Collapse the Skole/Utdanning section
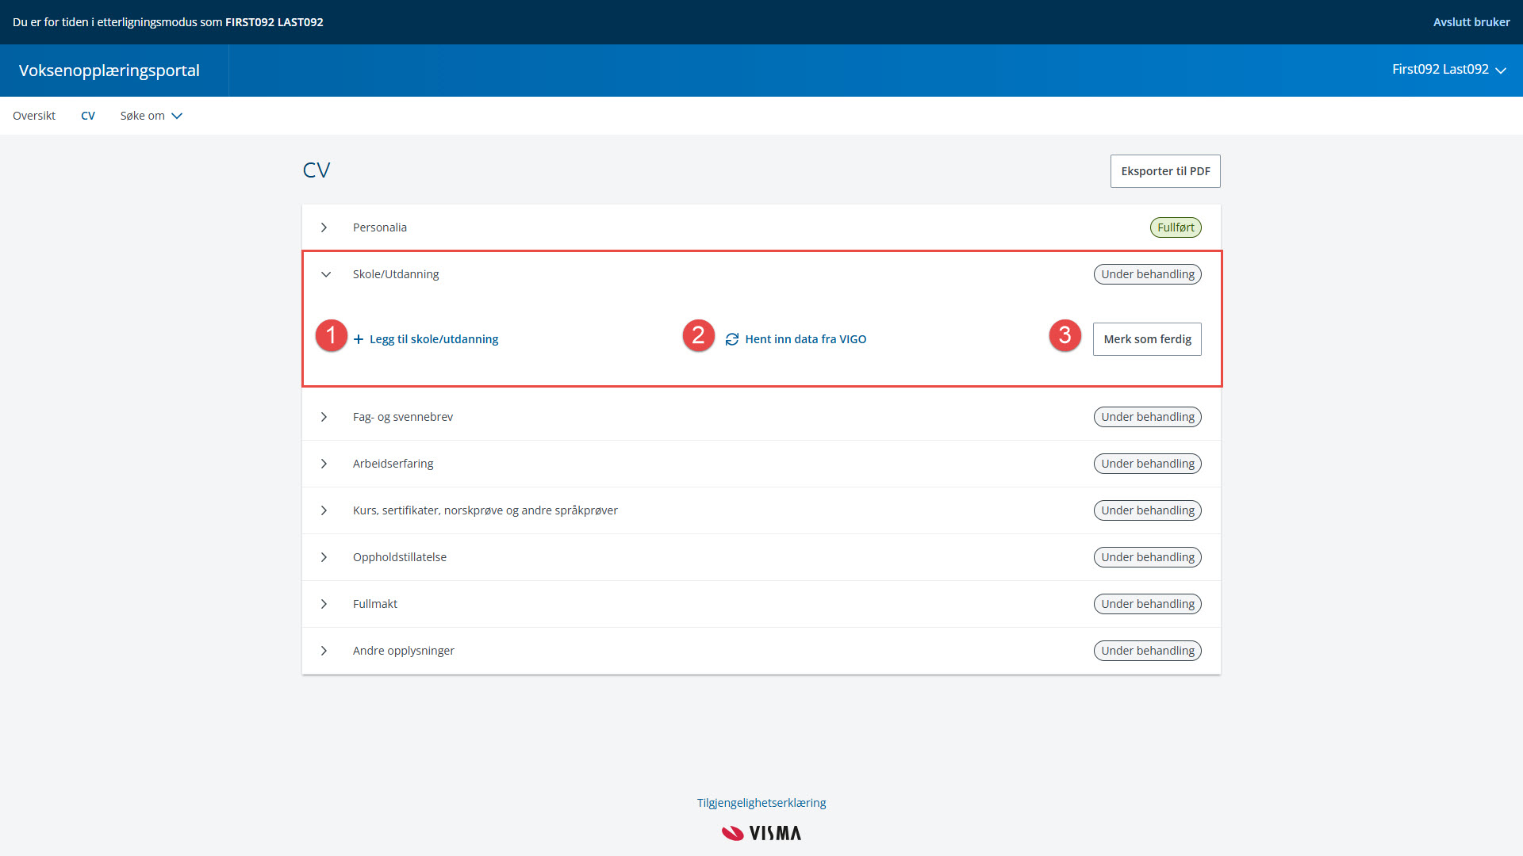Viewport: 1523px width, 856px height. pyautogui.click(x=325, y=274)
